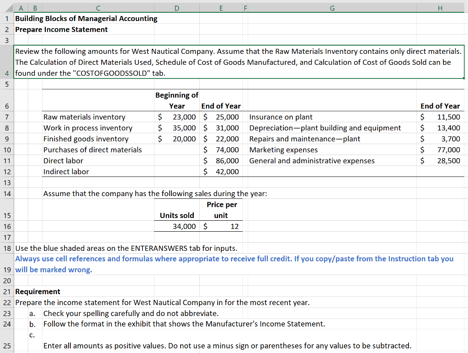This screenshot has width=468, height=353.
Task: Select the 34,000 units sold value cell
Action: 177,226
